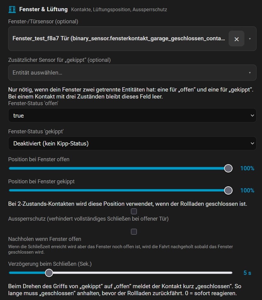Enable the Aussperrschutz checkbox
This screenshot has height=300, width=262.
[134, 212]
